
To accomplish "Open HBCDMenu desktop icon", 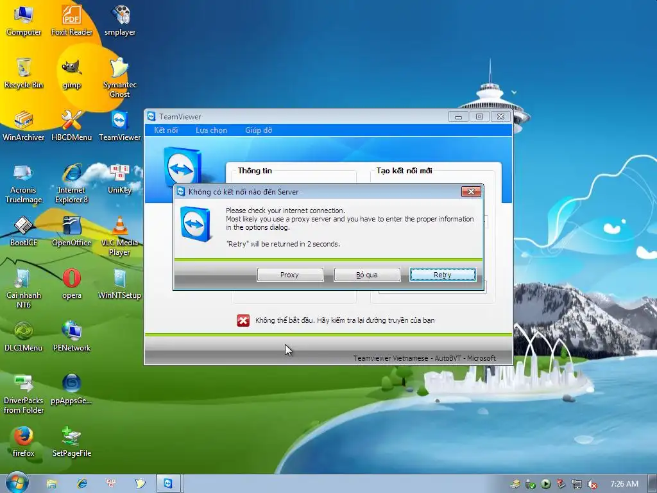I will click(x=72, y=126).
